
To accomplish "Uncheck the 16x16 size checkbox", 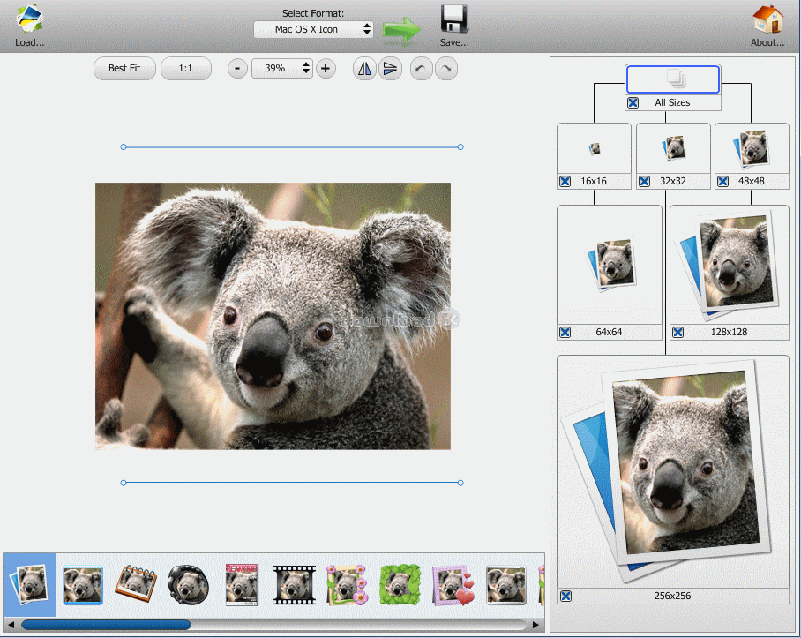I will [x=565, y=181].
